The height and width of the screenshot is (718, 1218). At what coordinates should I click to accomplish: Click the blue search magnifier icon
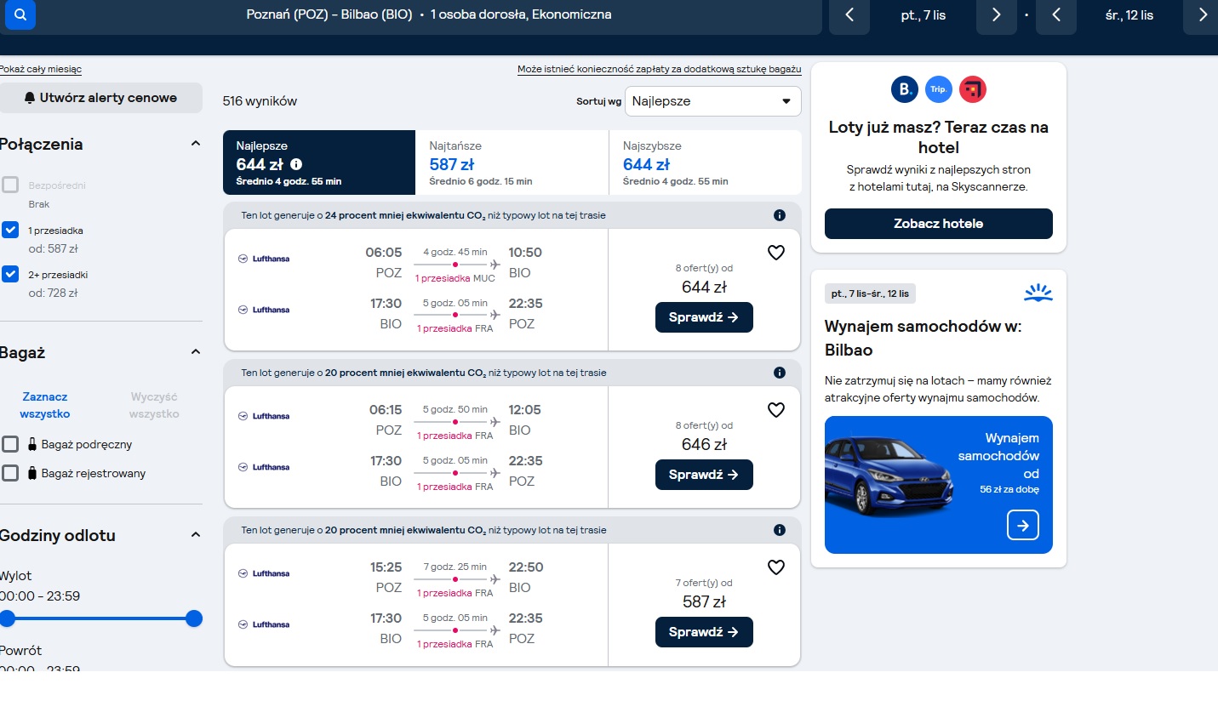(x=20, y=14)
